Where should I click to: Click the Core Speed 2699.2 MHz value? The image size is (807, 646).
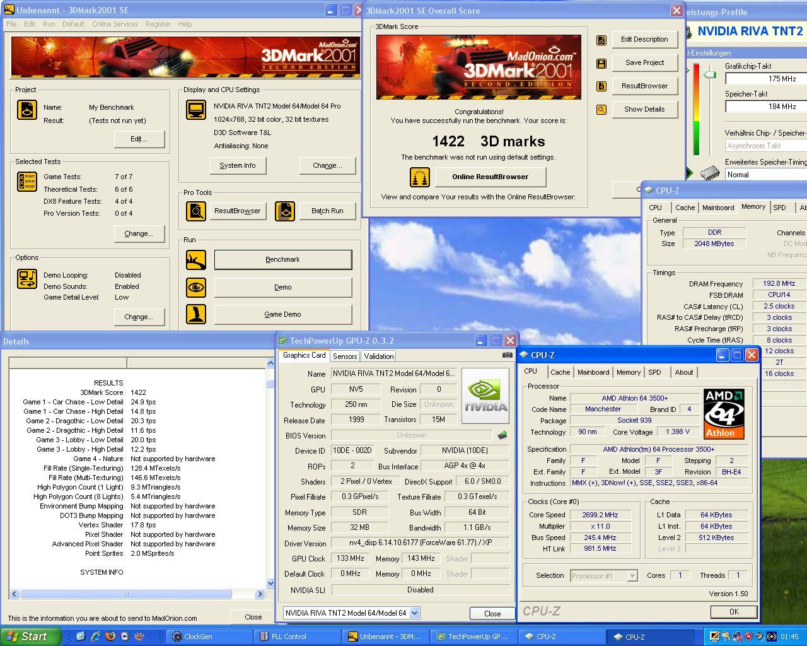pyautogui.click(x=600, y=515)
